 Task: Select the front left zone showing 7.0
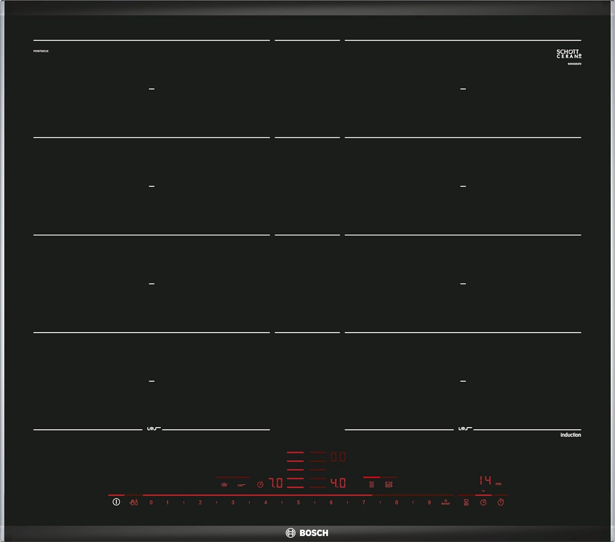point(276,483)
